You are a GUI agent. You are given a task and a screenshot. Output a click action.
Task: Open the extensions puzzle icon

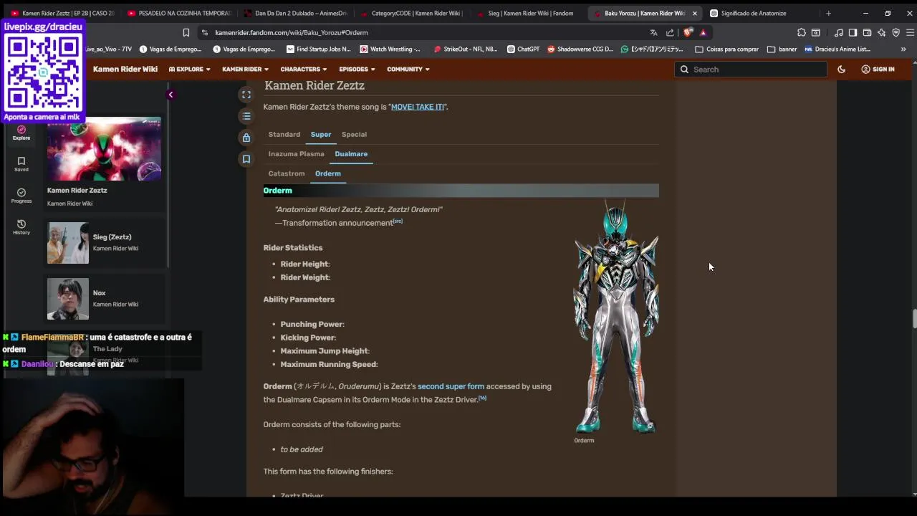(x=801, y=33)
